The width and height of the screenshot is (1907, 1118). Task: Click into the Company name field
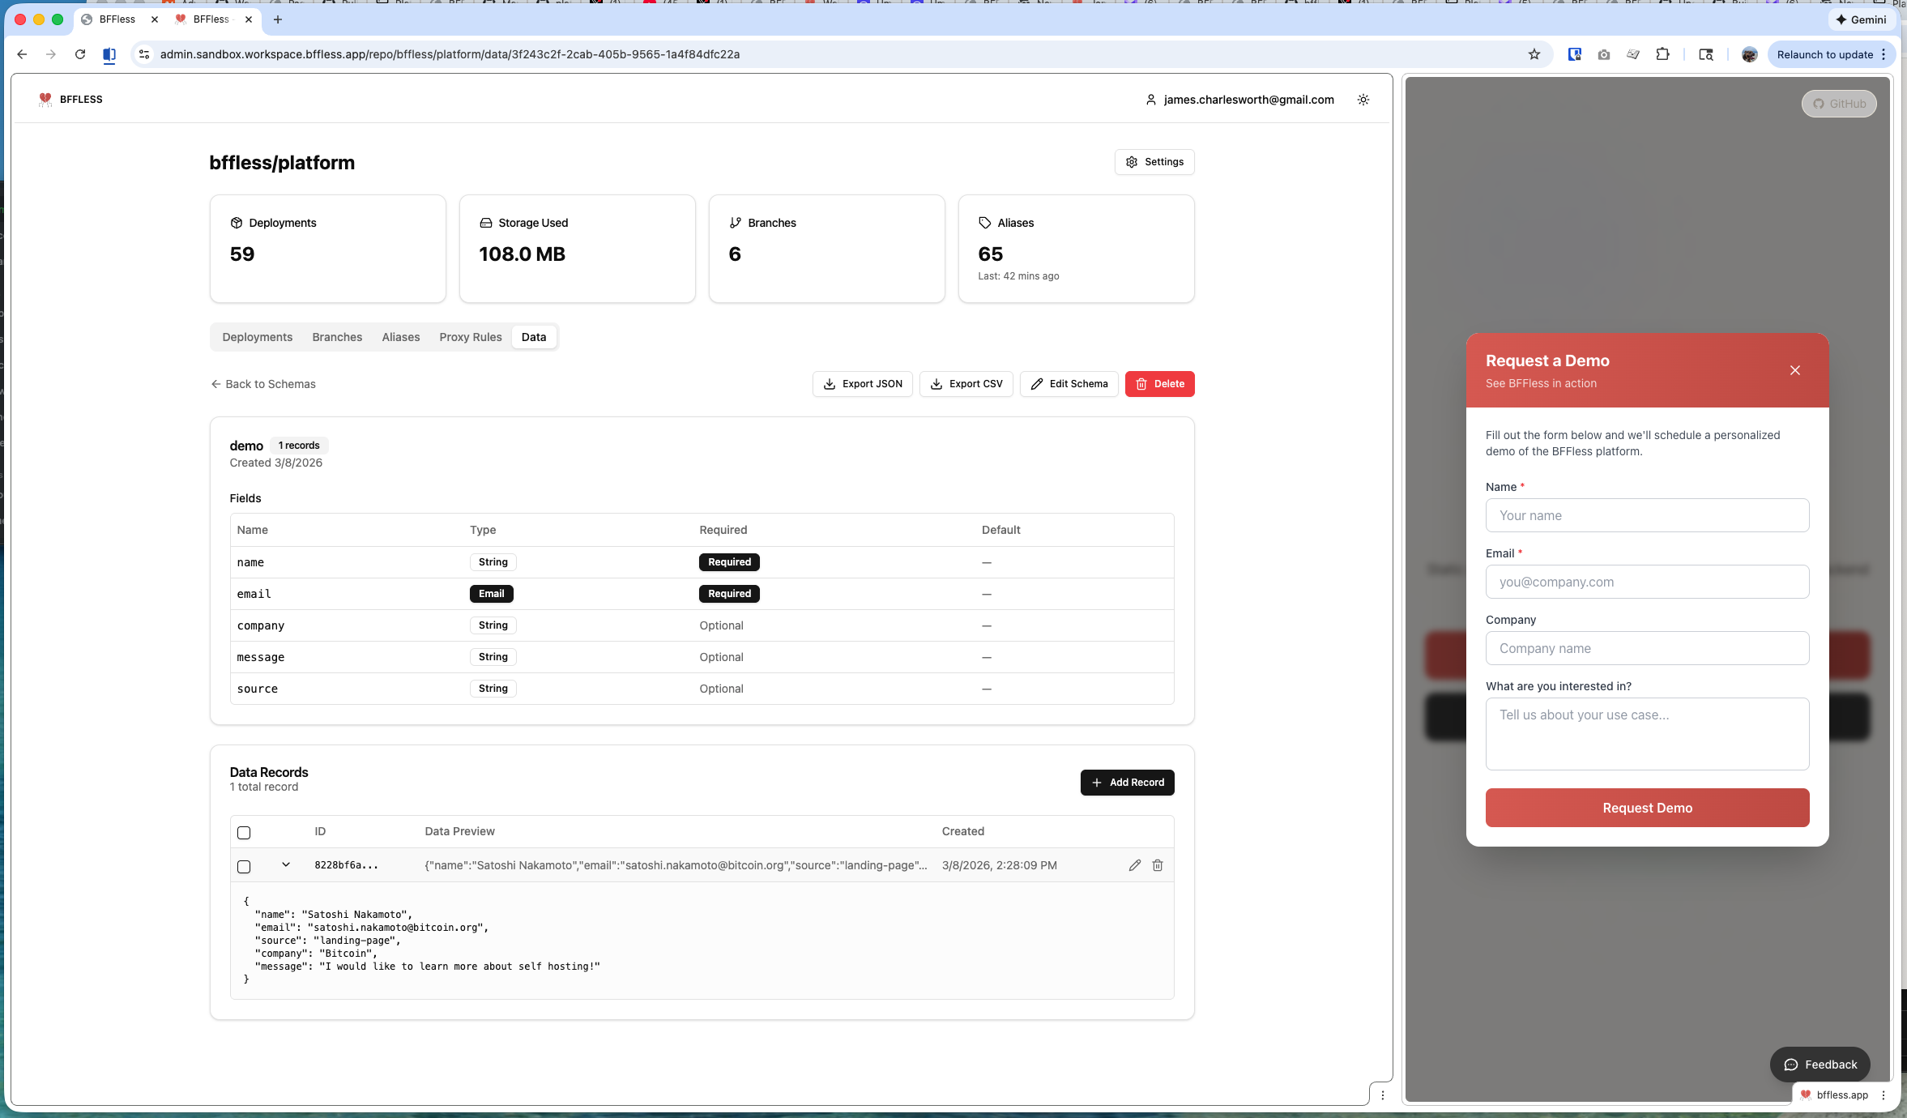tap(1647, 648)
